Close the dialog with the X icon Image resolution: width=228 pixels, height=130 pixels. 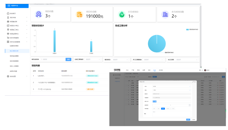[195, 82]
